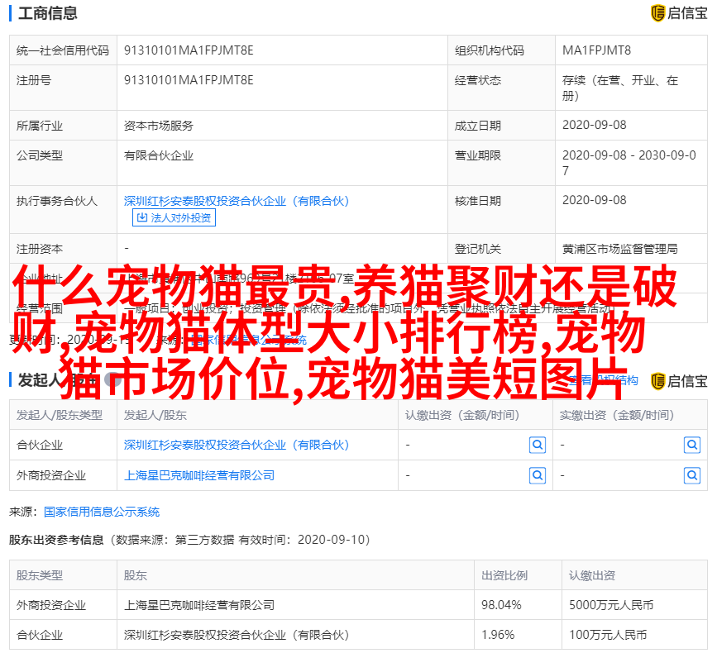The image size is (717, 653).
Task: Click the 法人对外投资 button
Action: coord(174,217)
